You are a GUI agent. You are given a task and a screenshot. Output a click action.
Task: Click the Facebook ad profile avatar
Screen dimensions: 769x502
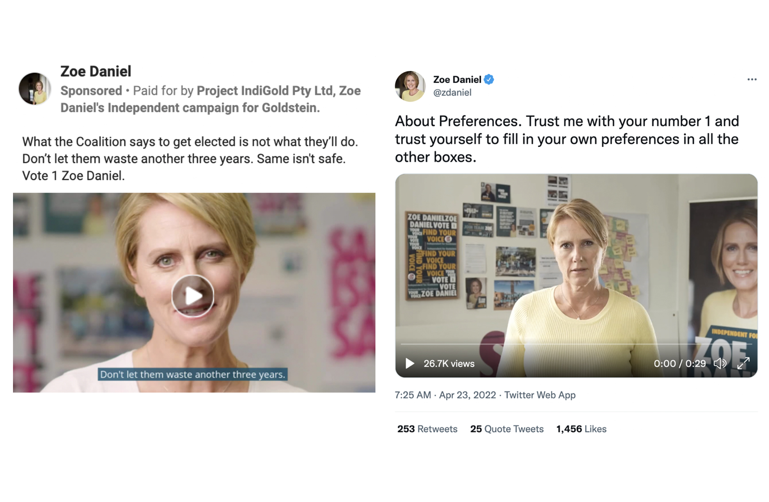(34, 88)
